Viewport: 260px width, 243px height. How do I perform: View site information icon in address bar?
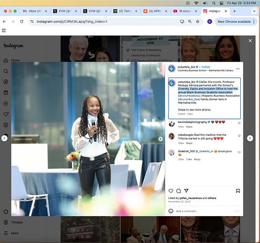pyautogui.click(x=32, y=21)
